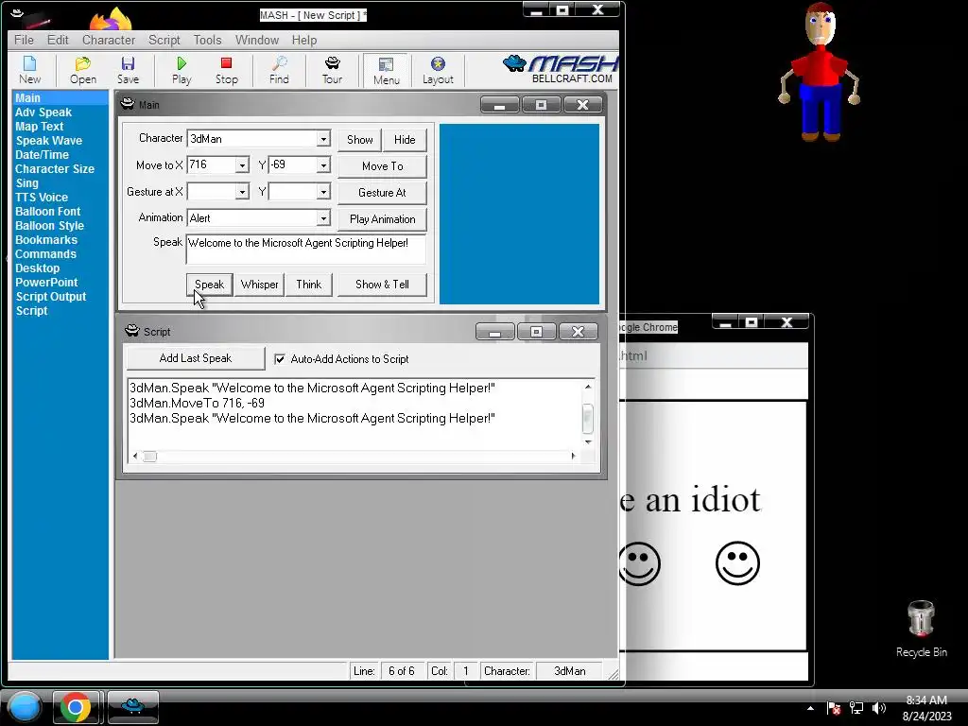Click the Whisper button
Screen dimensions: 968x726
259,285
